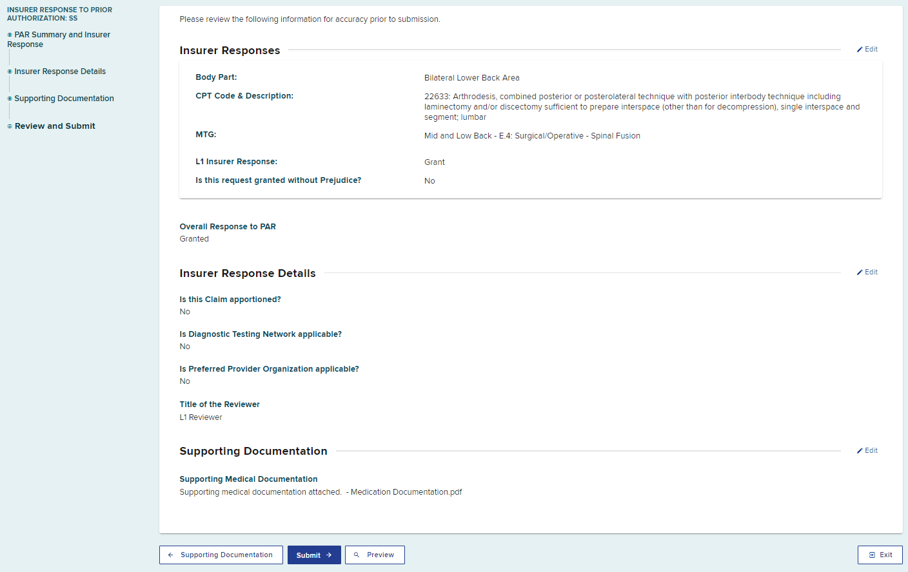Image resolution: width=908 pixels, height=572 pixels.
Task: Click bullet marker beside PAR Summary step
Action: pyautogui.click(x=10, y=35)
